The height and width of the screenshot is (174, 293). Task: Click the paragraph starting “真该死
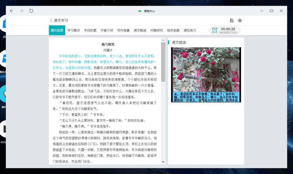pyautogui.click(x=105, y=106)
